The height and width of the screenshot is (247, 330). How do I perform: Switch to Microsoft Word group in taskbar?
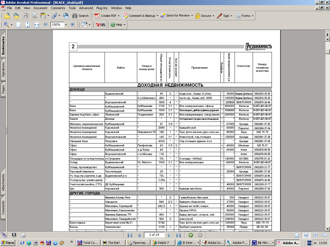(263, 243)
